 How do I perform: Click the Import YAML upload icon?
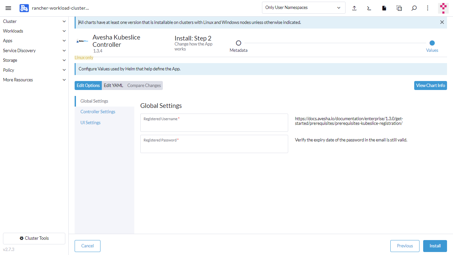pos(354,8)
